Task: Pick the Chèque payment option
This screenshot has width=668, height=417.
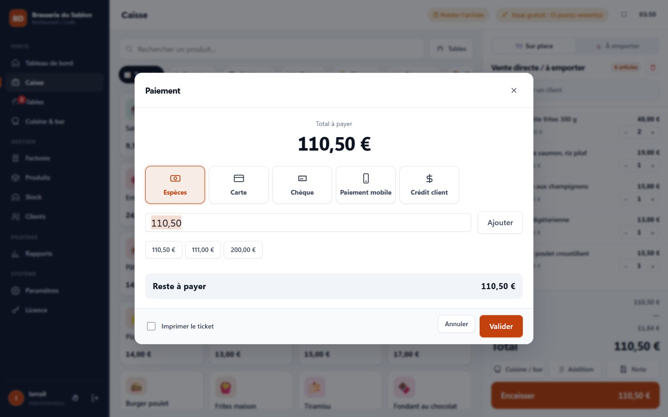Action: tap(302, 185)
